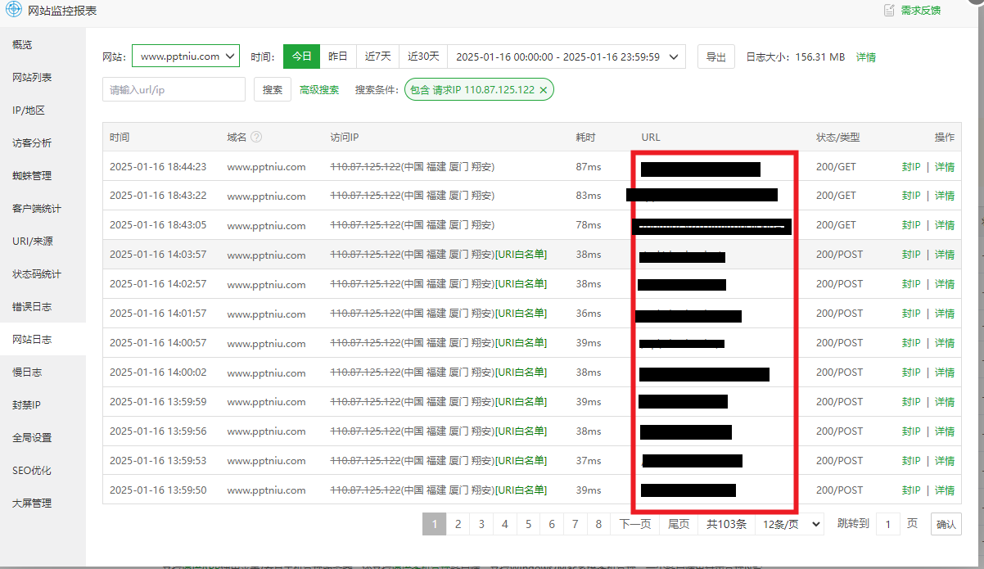984x569 pixels.
Task: Open 错误日志 in the sidebar
Action: [x=43, y=306]
